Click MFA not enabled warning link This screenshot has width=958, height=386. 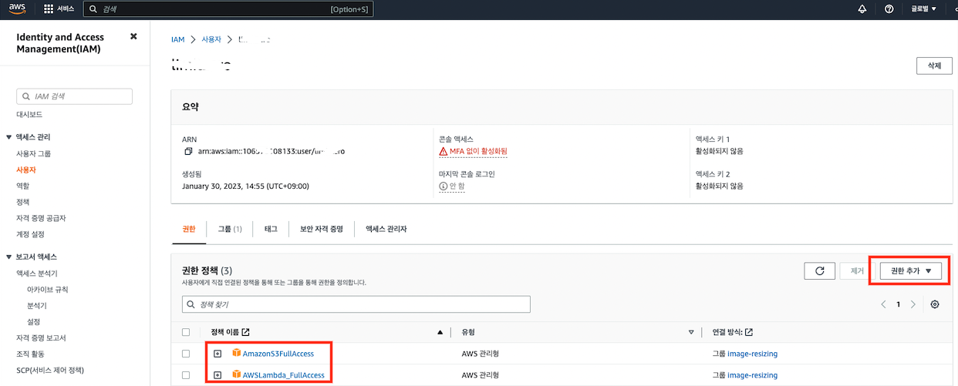point(478,152)
